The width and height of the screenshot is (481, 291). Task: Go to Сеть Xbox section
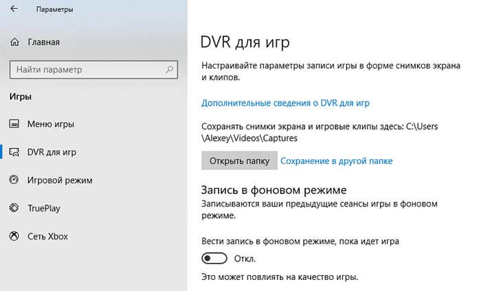[47, 237]
